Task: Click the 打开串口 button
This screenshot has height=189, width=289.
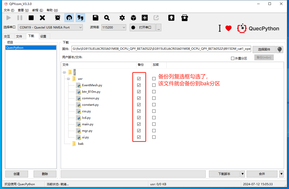Action: coord(142,27)
